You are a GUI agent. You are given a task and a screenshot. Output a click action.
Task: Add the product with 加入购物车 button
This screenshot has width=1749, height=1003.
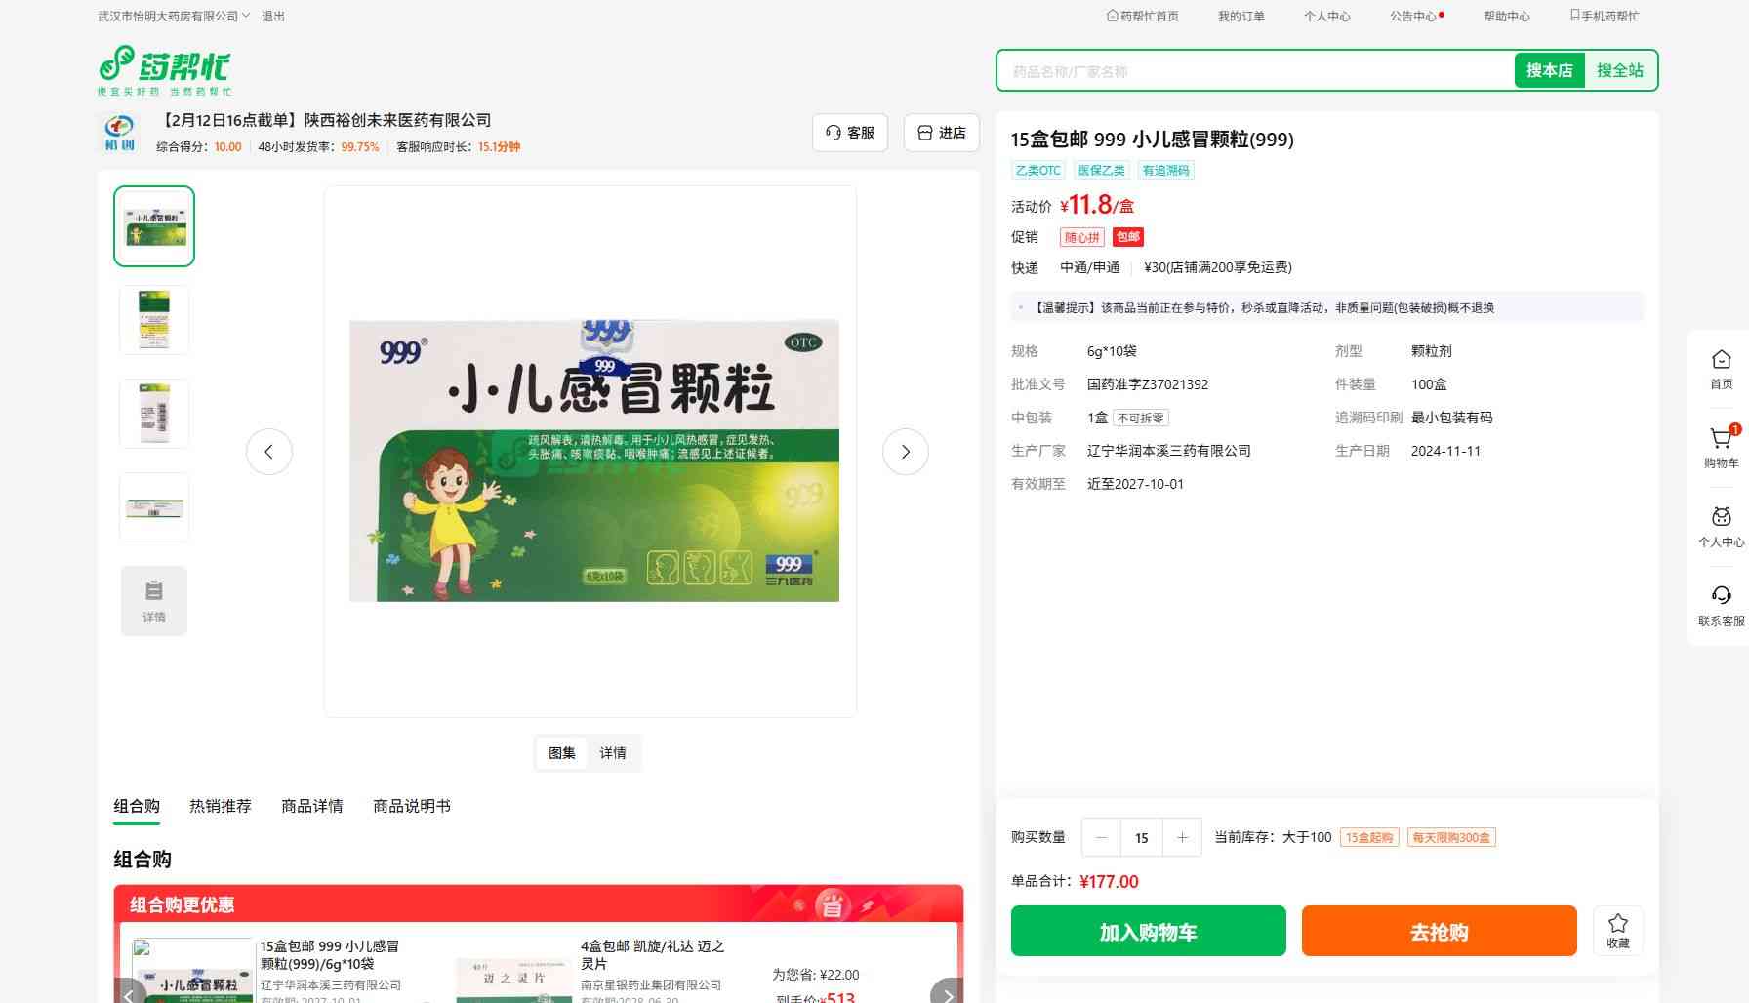[x=1148, y=931]
